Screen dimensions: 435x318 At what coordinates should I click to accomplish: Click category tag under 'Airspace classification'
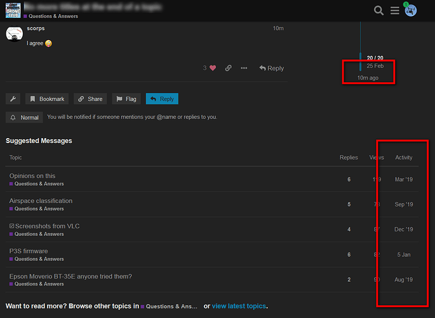[37, 209]
